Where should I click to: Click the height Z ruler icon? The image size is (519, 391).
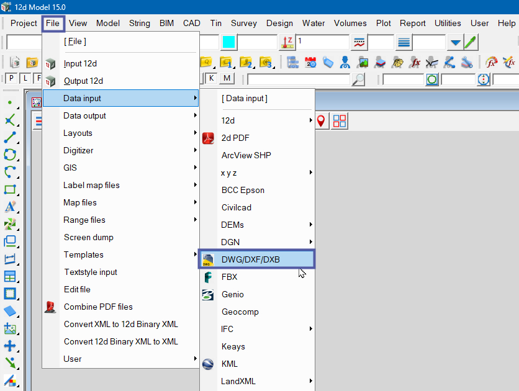[x=287, y=42]
